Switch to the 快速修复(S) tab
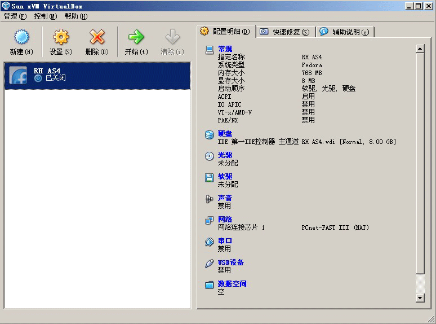 coord(286,32)
